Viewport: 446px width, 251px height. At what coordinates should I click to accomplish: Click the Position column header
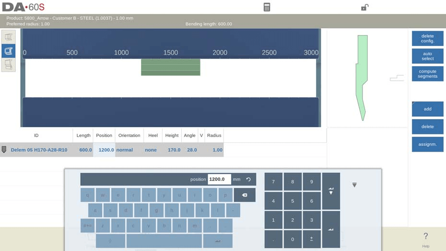coord(104,135)
